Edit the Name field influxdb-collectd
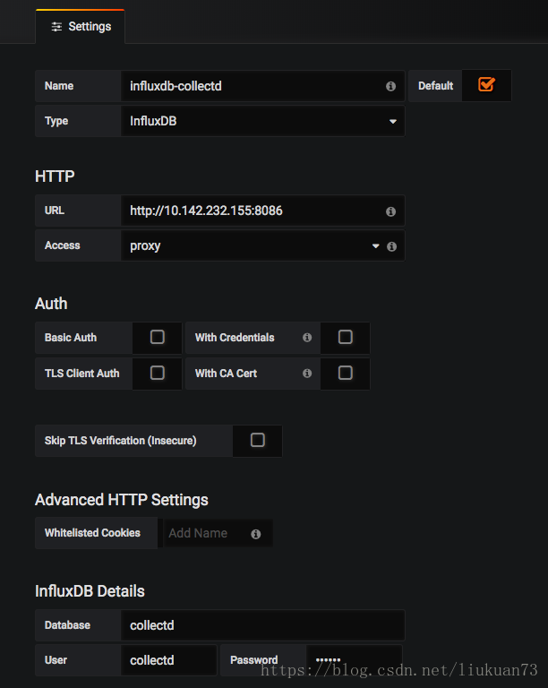 tap(262, 86)
